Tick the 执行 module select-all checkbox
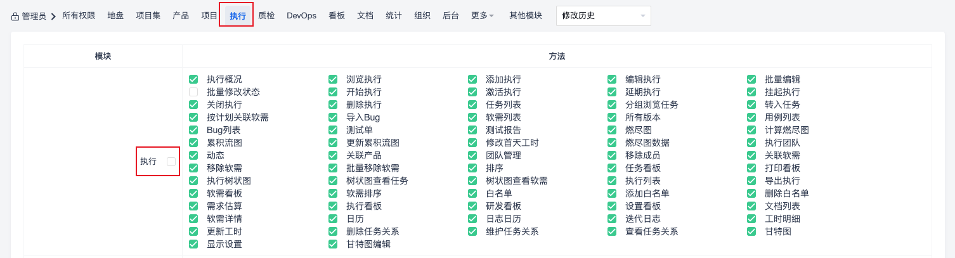The image size is (955, 258). pos(171,162)
